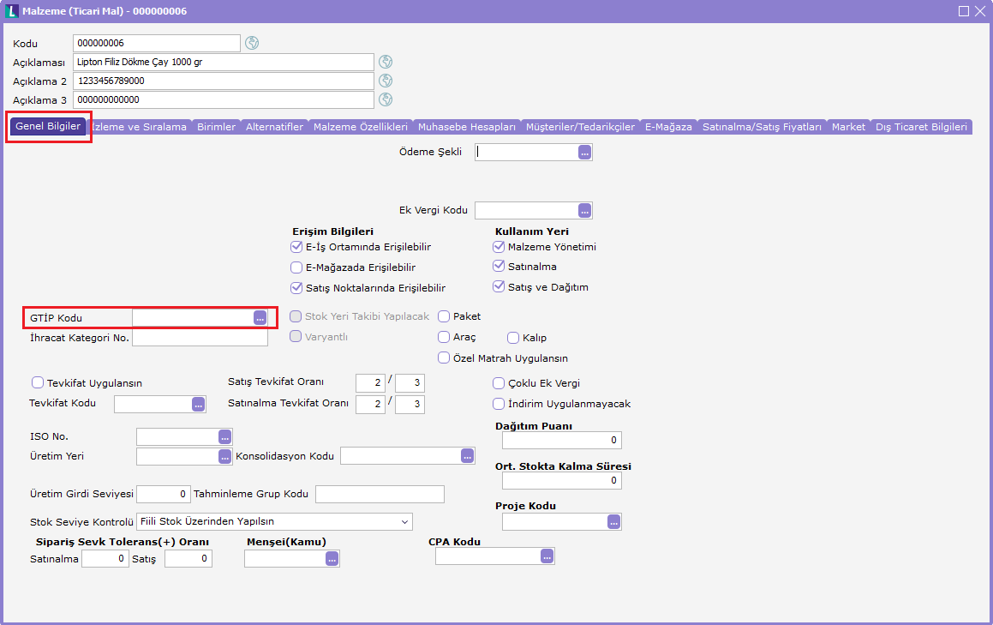Open the Proje Kodu lookup button
This screenshot has width=993, height=625.
point(613,521)
